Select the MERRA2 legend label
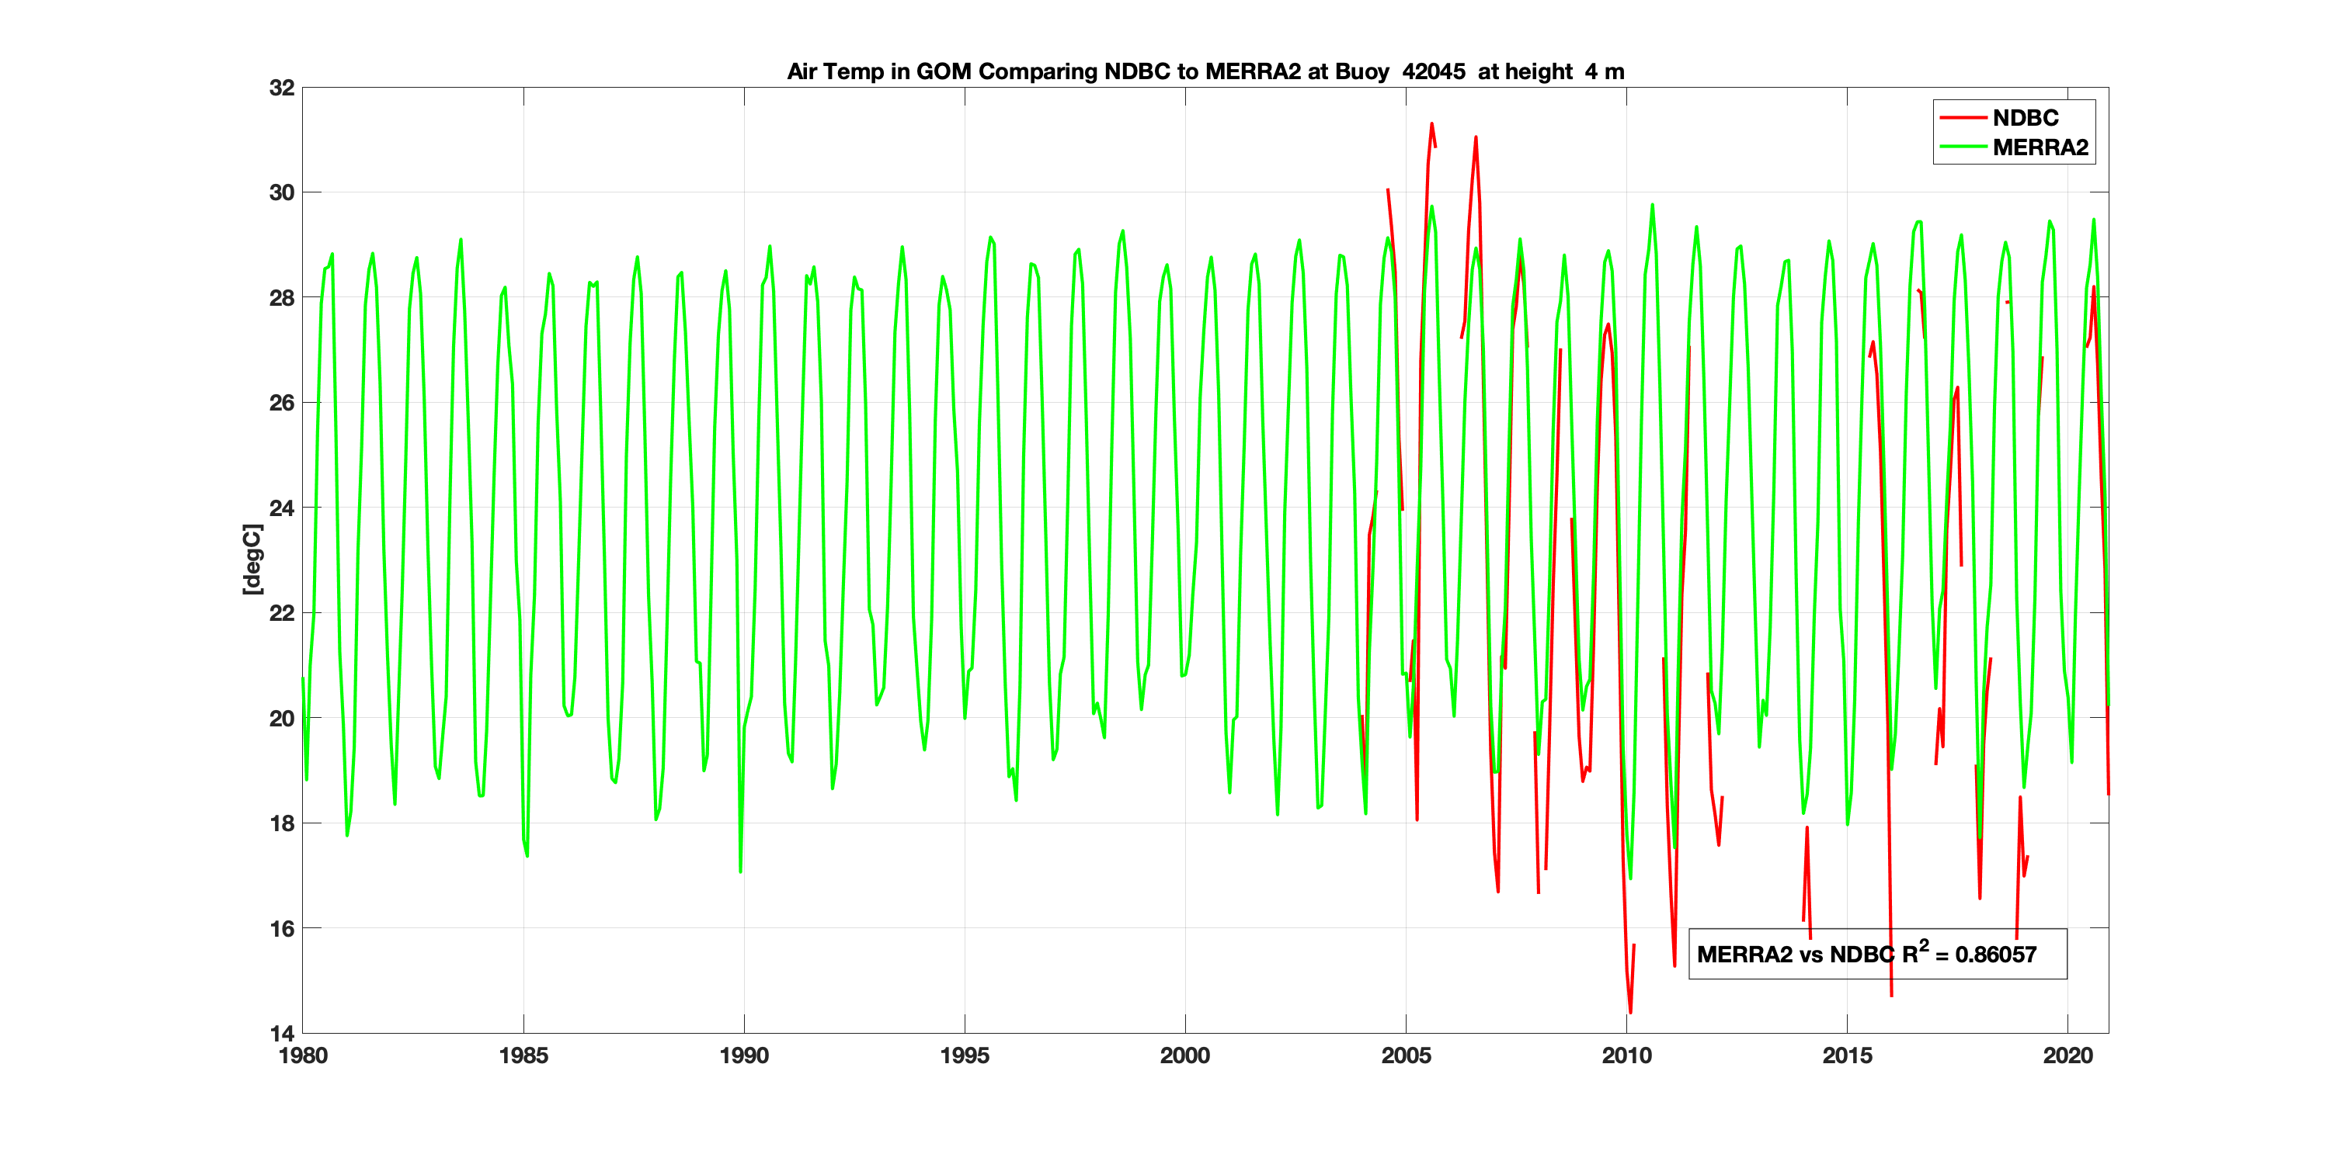This screenshot has height=1161, width=2330. coord(2040,147)
